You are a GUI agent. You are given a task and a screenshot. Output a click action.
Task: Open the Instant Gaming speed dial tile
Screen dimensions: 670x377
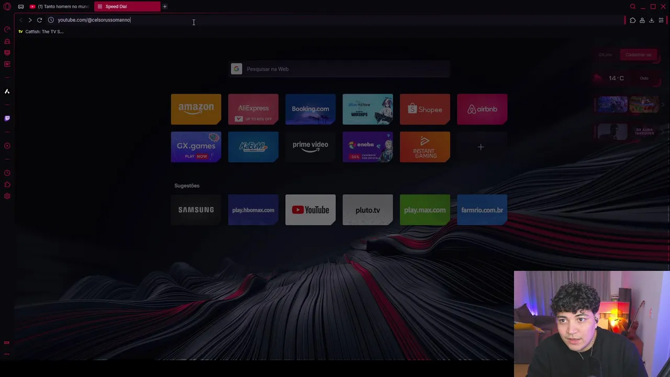pos(425,147)
